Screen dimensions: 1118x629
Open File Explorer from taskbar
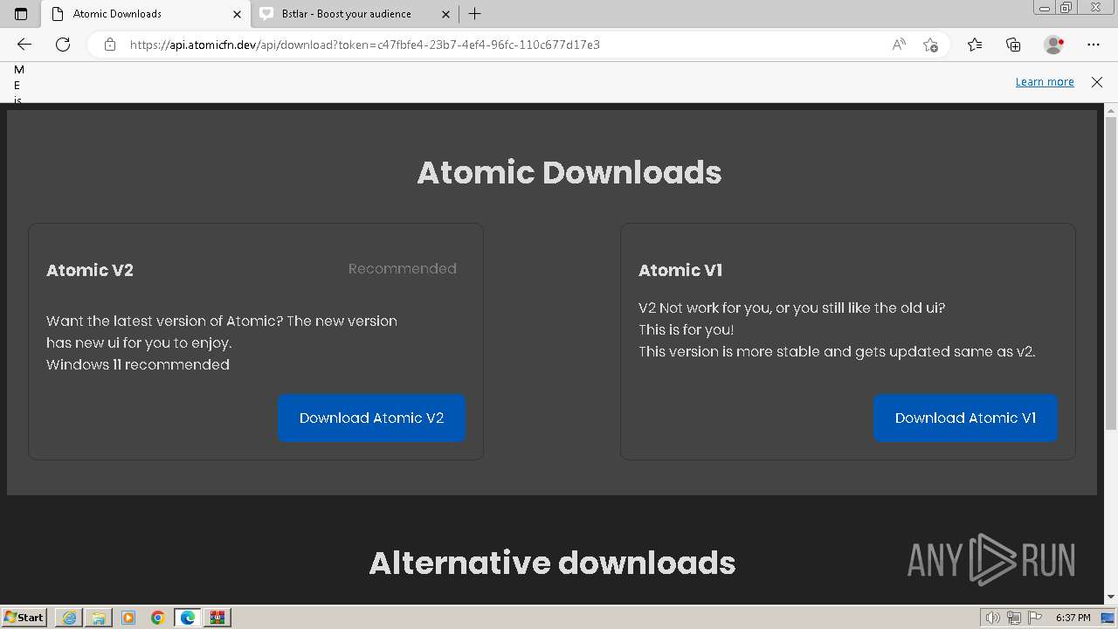click(99, 618)
